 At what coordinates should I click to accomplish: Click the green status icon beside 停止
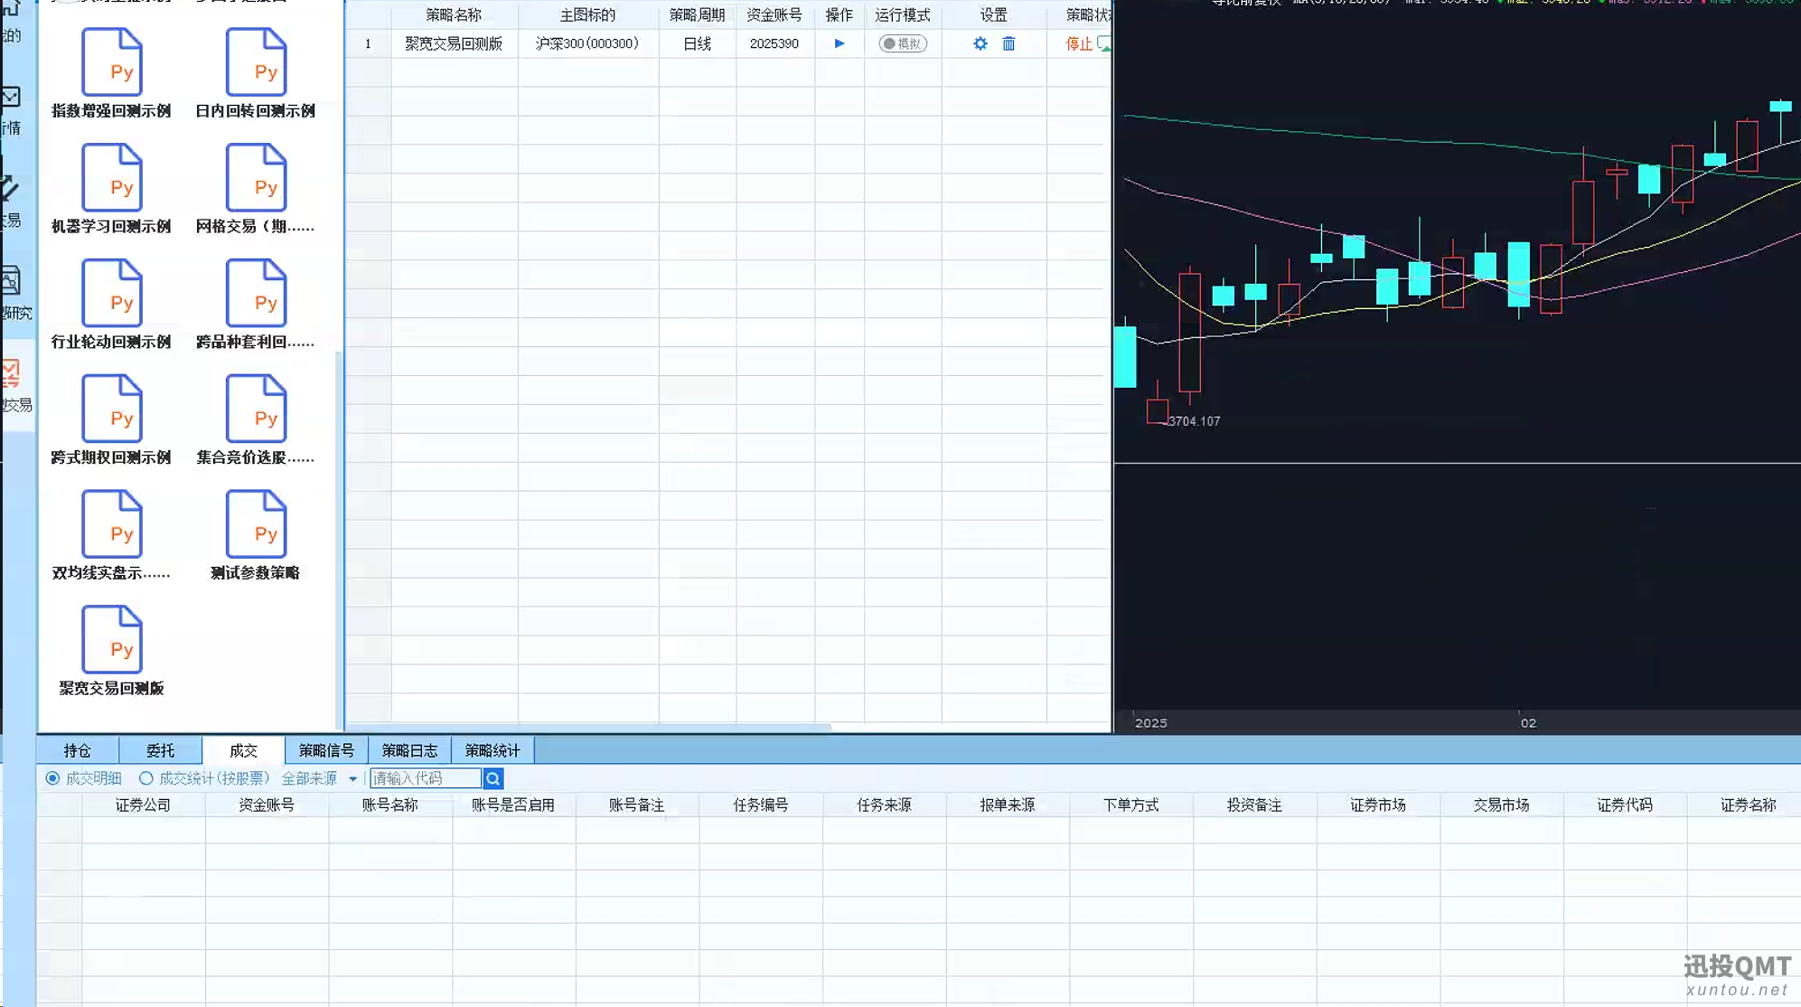1103,43
